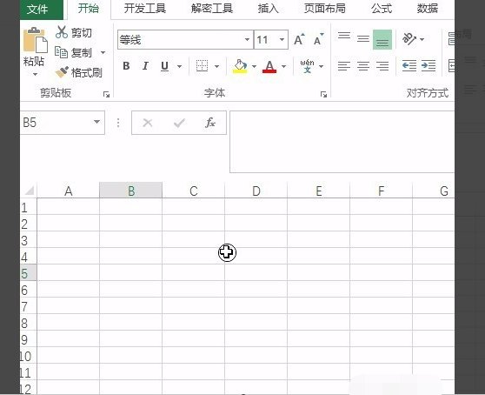Select column A header
This screenshot has height=395, width=485.
tap(69, 191)
